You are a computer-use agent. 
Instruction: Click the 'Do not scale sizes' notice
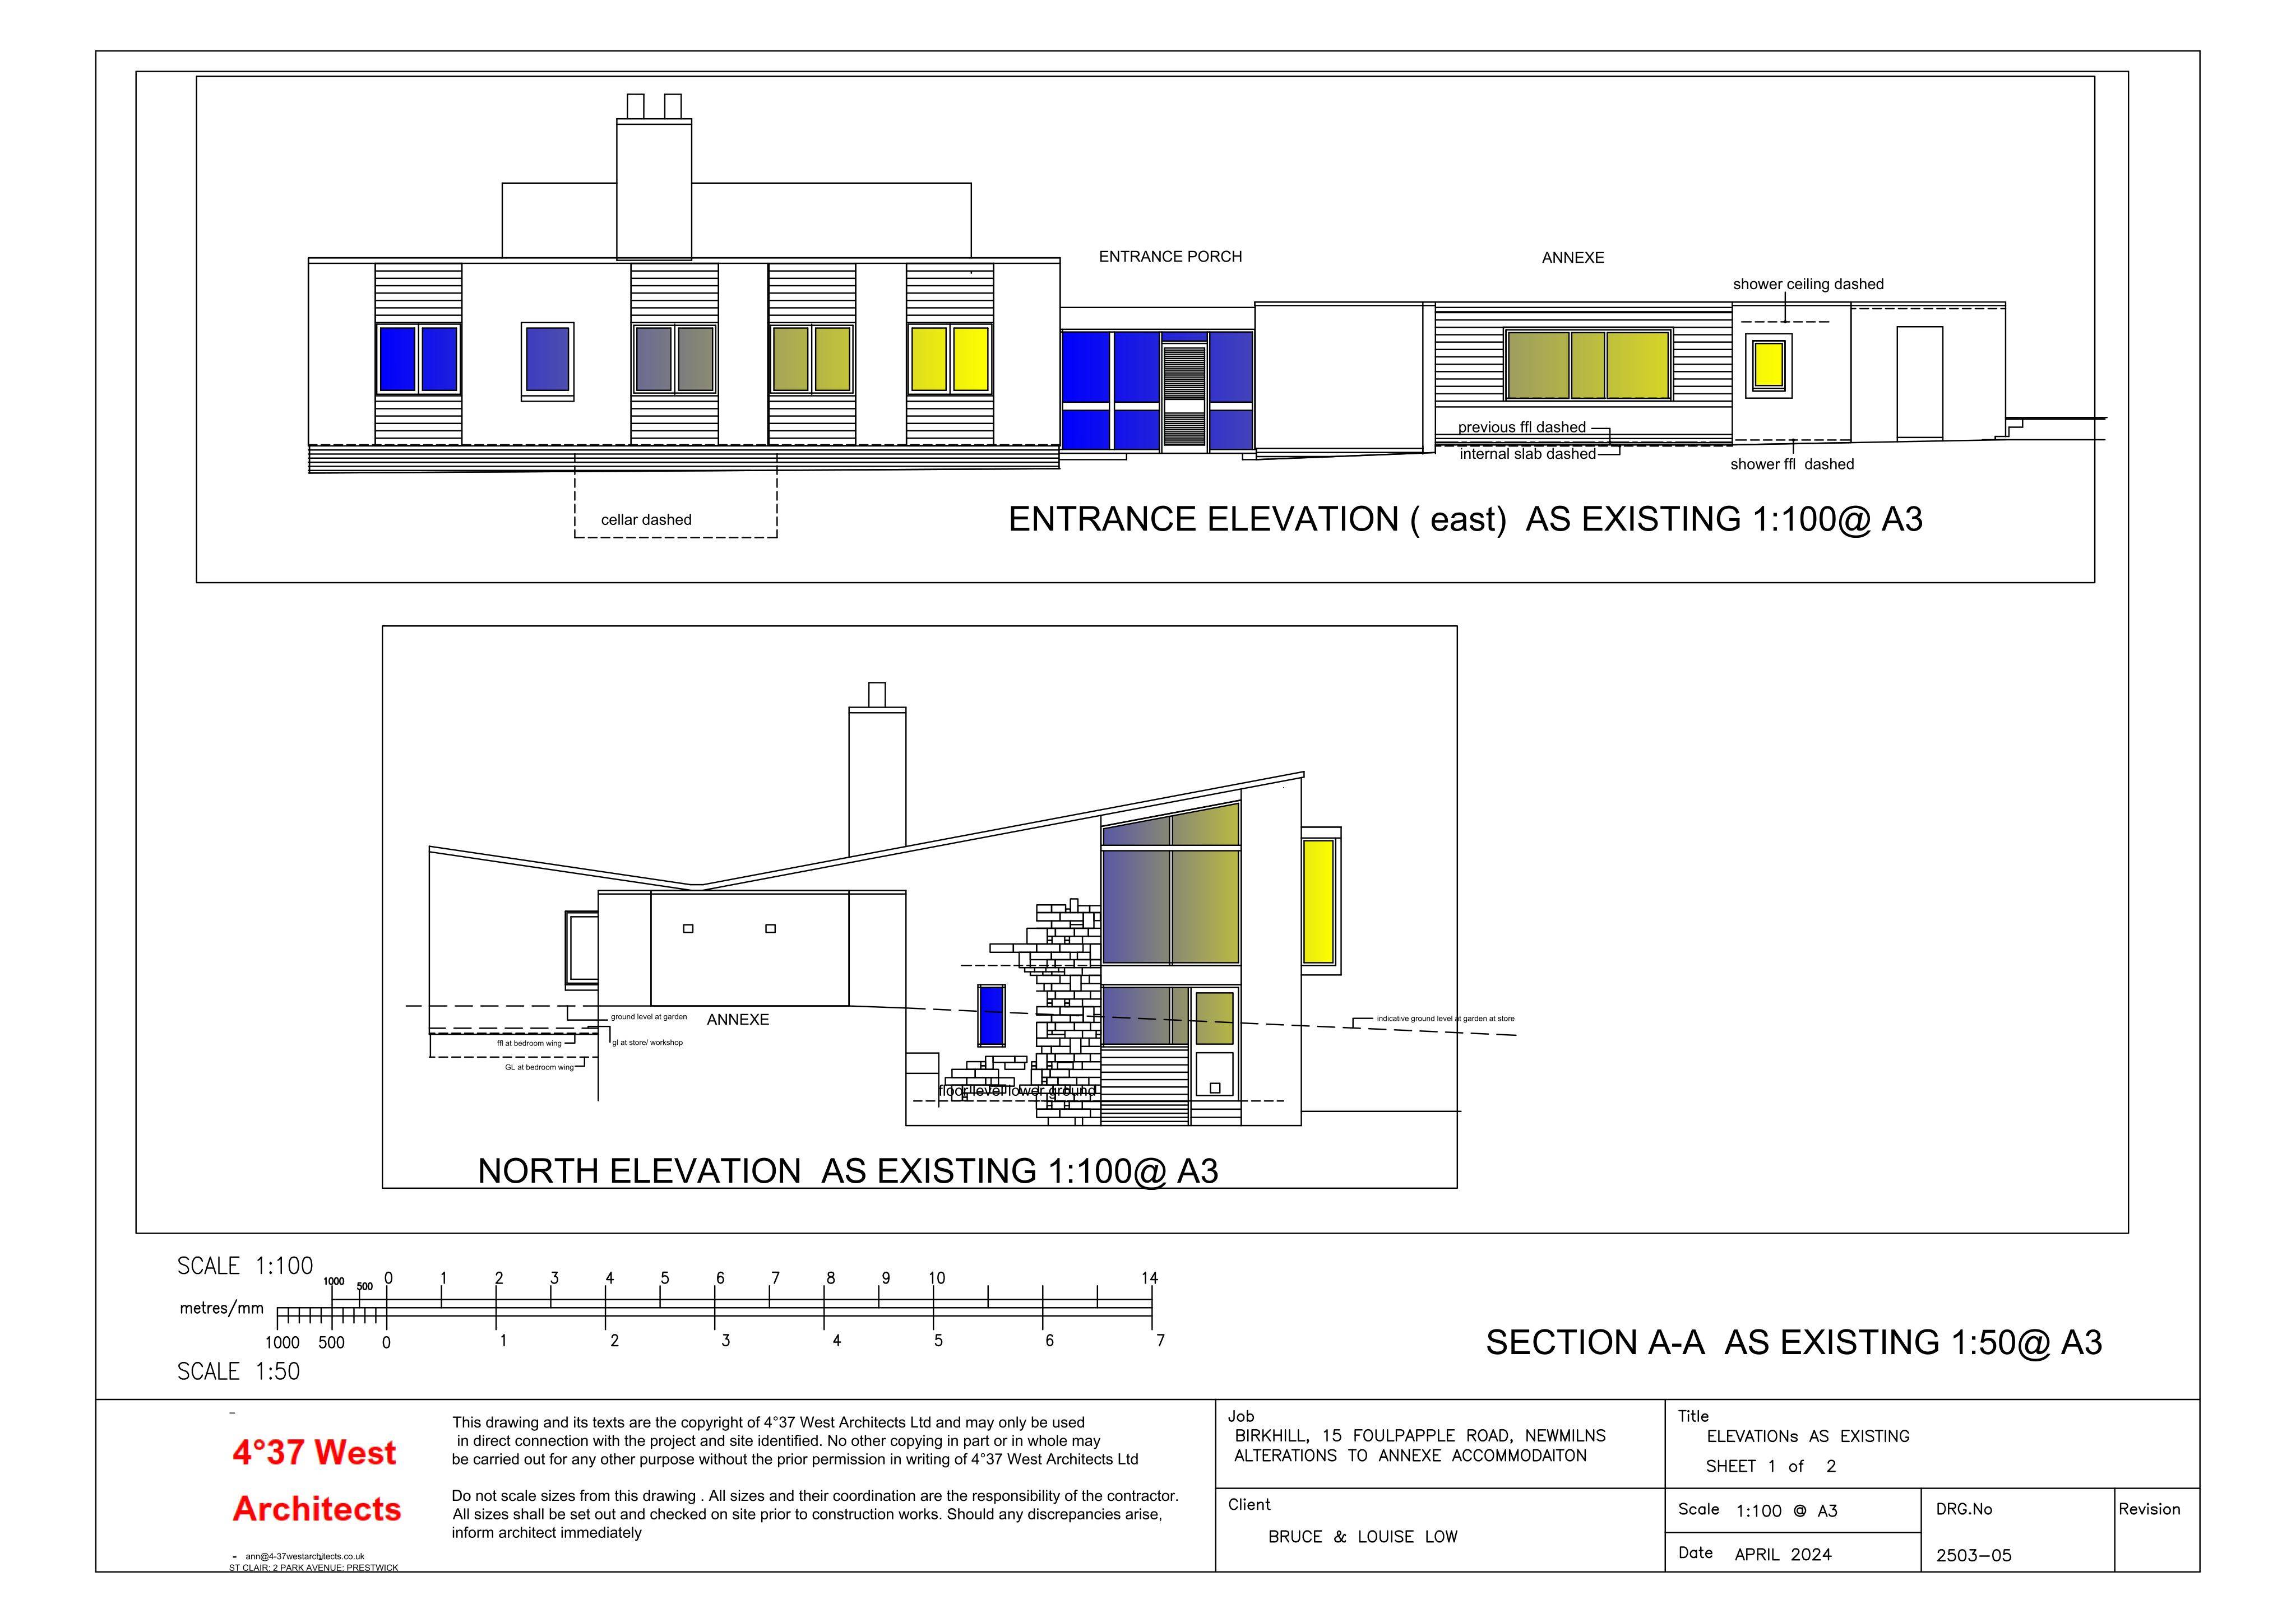point(815,1515)
